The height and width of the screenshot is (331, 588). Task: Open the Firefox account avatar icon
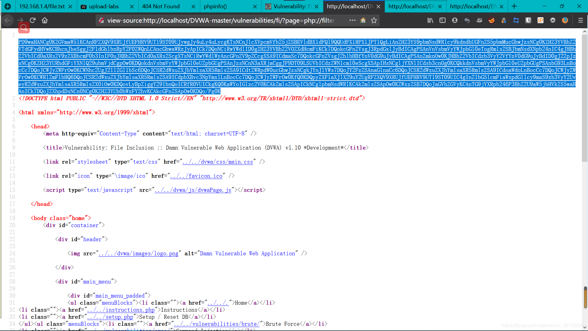coord(455,21)
